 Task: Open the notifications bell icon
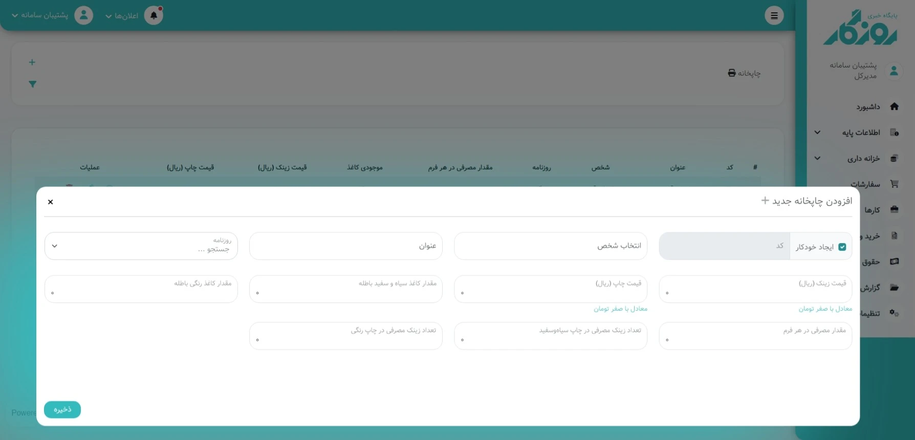154,15
